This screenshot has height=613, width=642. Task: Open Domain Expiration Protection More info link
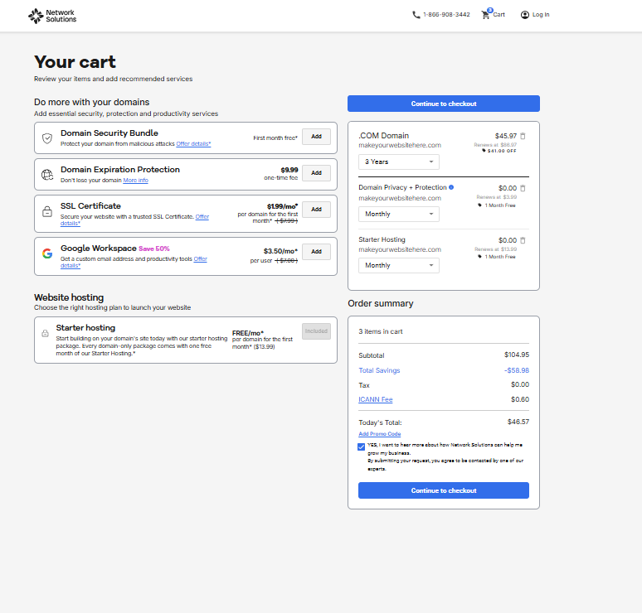pyautogui.click(x=135, y=181)
